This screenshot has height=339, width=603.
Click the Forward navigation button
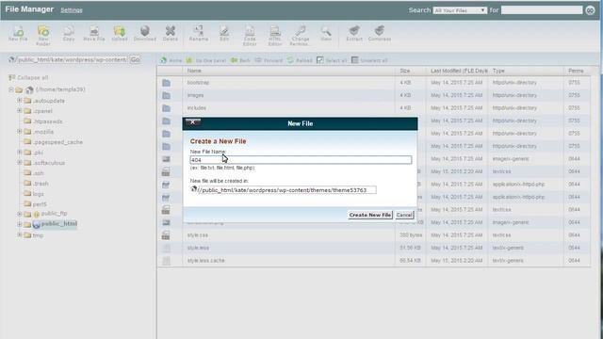pyautogui.click(x=269, y=60)
